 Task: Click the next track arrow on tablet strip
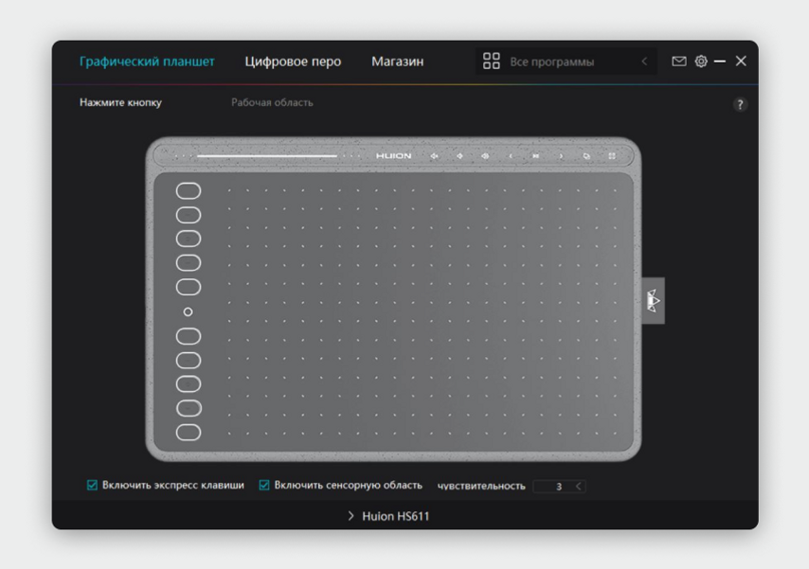tap(562, 156)
